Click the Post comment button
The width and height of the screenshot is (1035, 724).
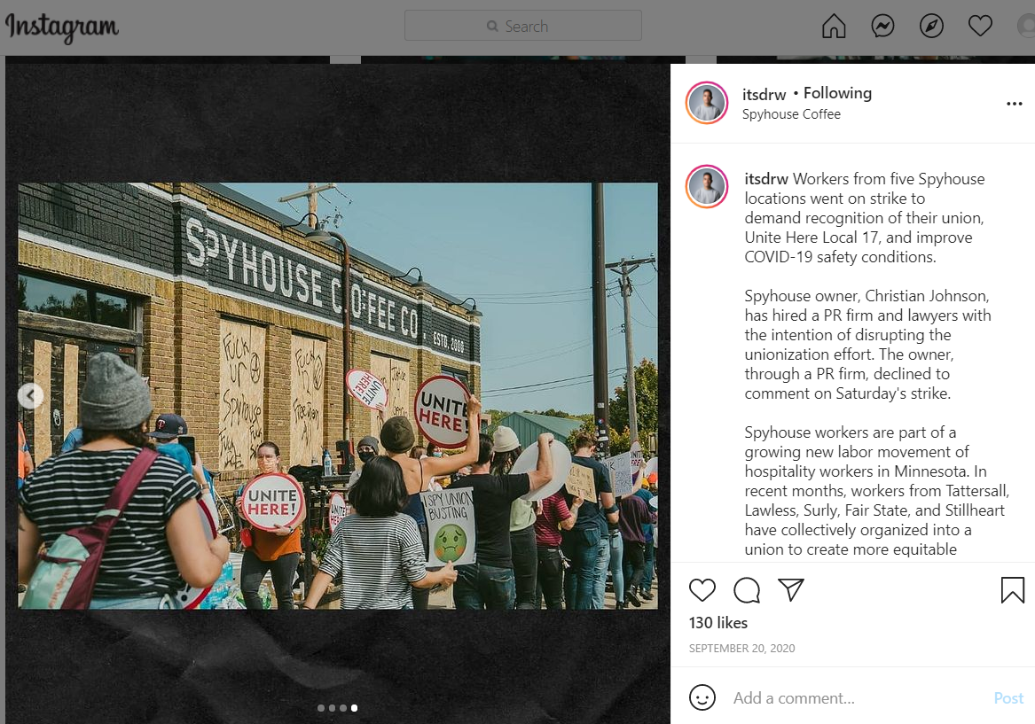[x=1008, y=698]
